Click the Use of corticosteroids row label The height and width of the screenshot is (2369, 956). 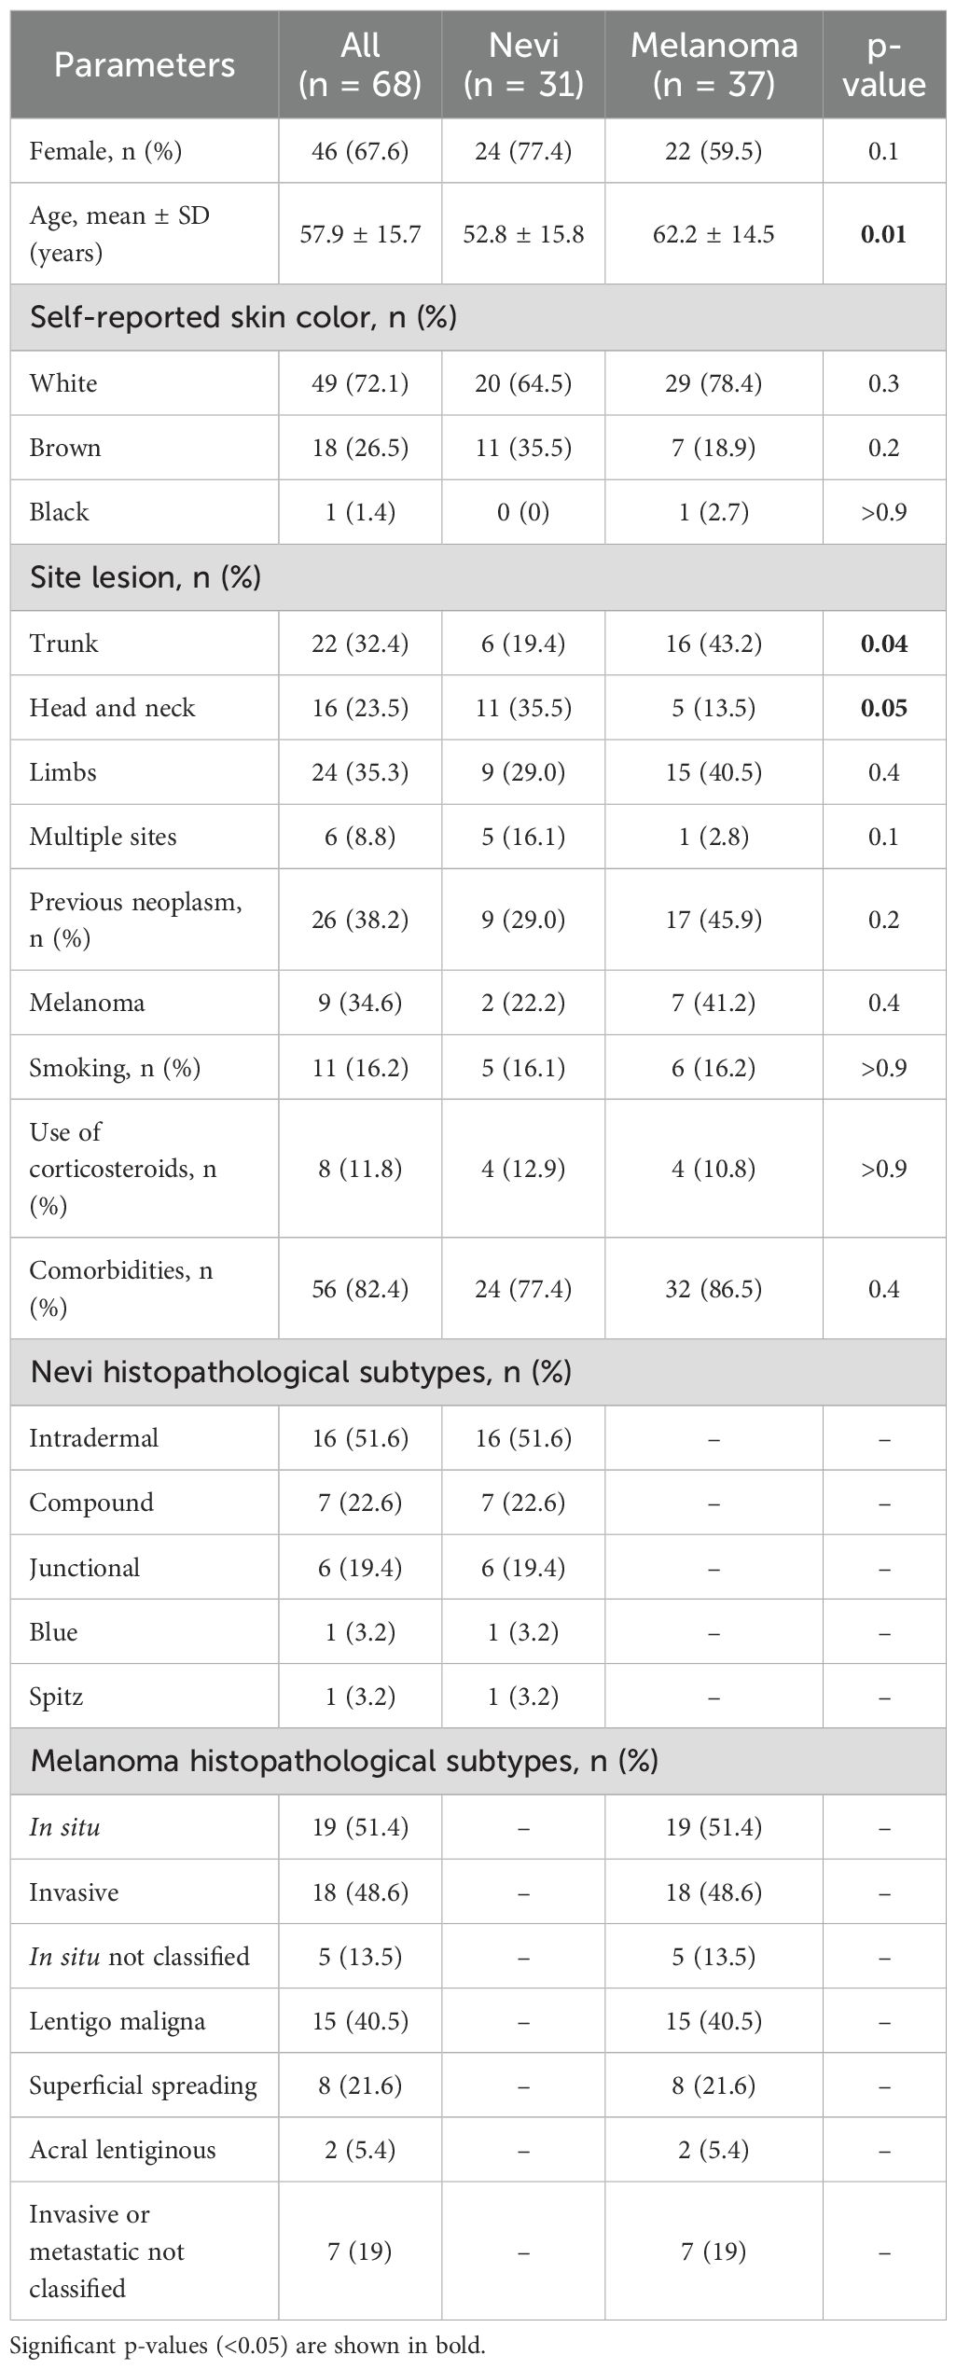122,1169
